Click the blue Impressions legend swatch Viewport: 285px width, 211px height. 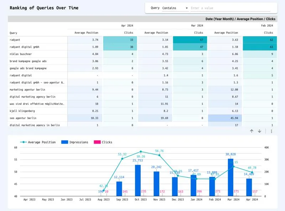tap(64, 142)
